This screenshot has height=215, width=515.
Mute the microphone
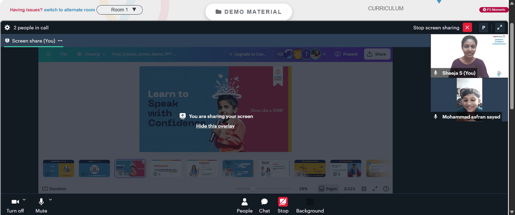coord(41,206)
